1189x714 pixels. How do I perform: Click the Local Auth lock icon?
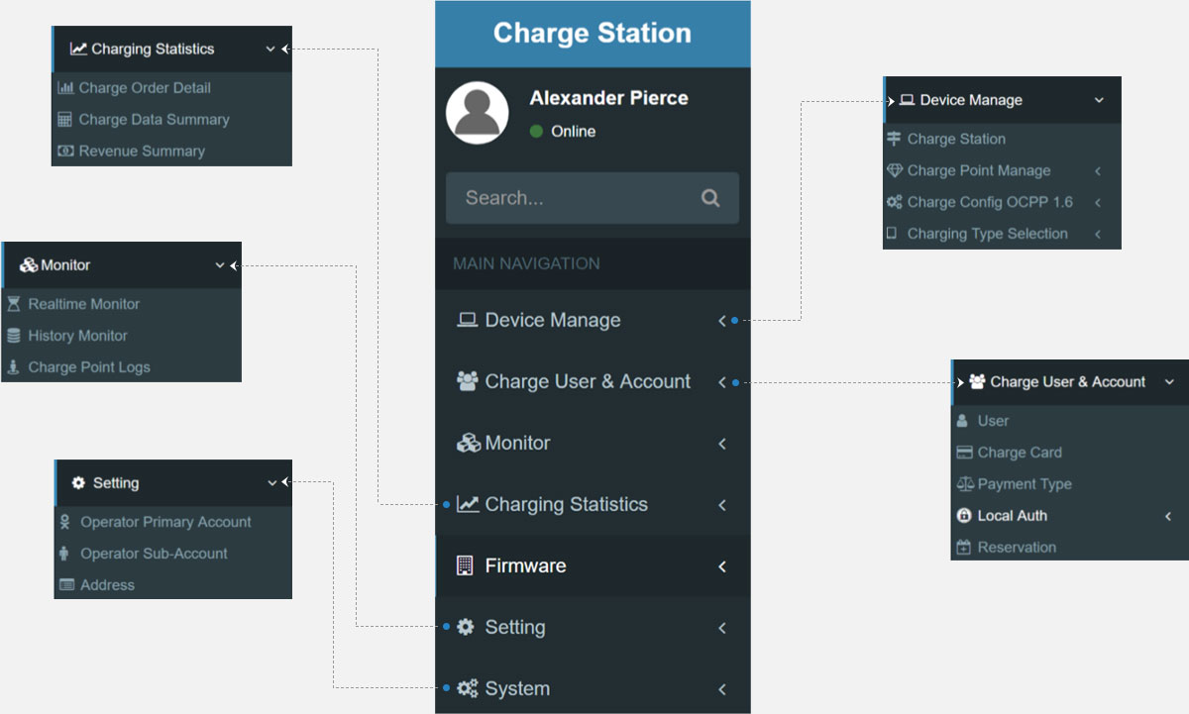pyautogui.click(x=964, y=516)
